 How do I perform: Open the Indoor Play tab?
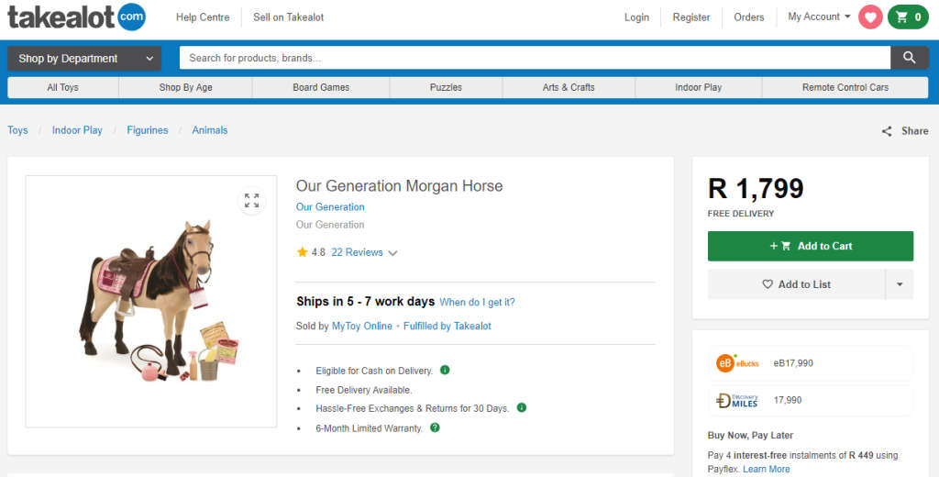coord(698,87)
